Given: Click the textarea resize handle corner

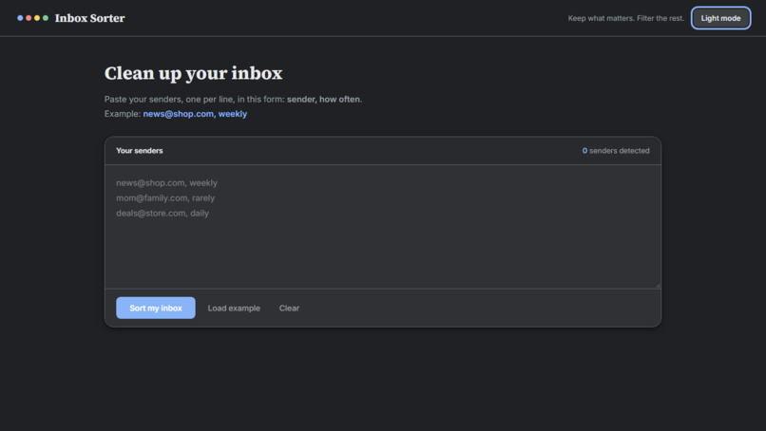Looking at the screenshot, I should click(658, 286).
